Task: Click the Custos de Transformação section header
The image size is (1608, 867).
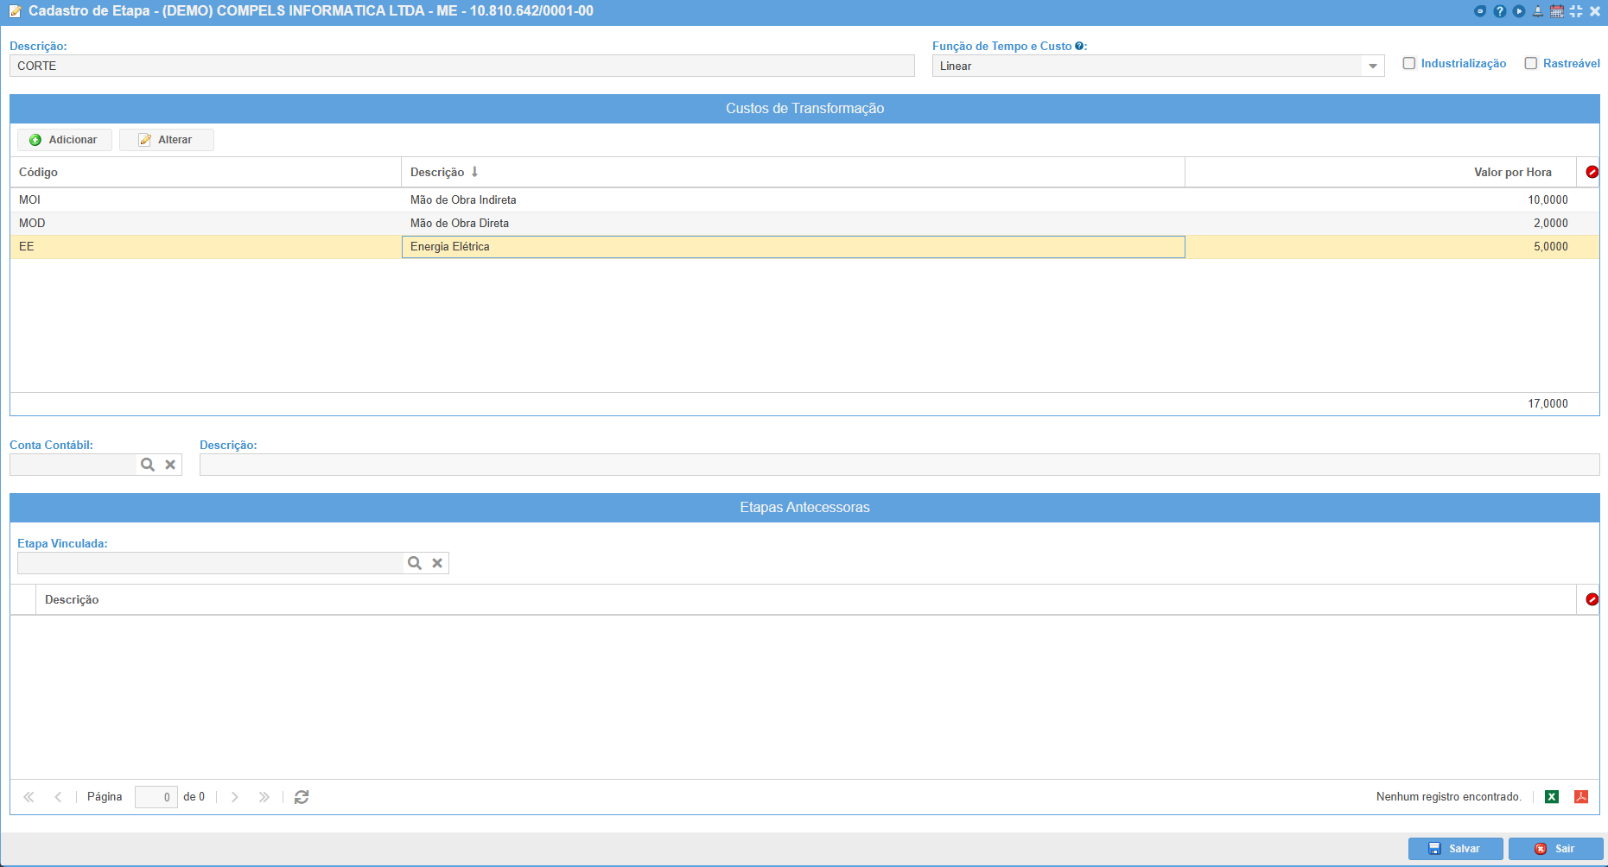Action: 804,108
